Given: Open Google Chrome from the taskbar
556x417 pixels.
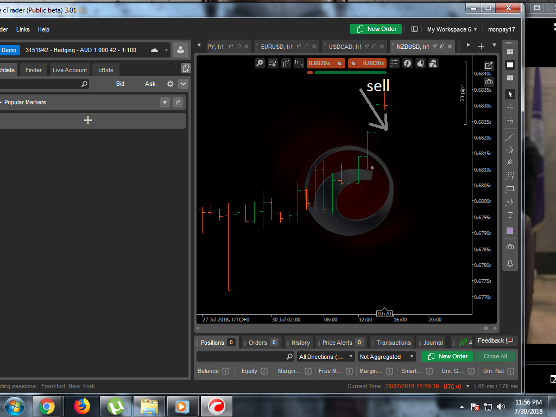Looking at the screenshot, I should point(47,406).
